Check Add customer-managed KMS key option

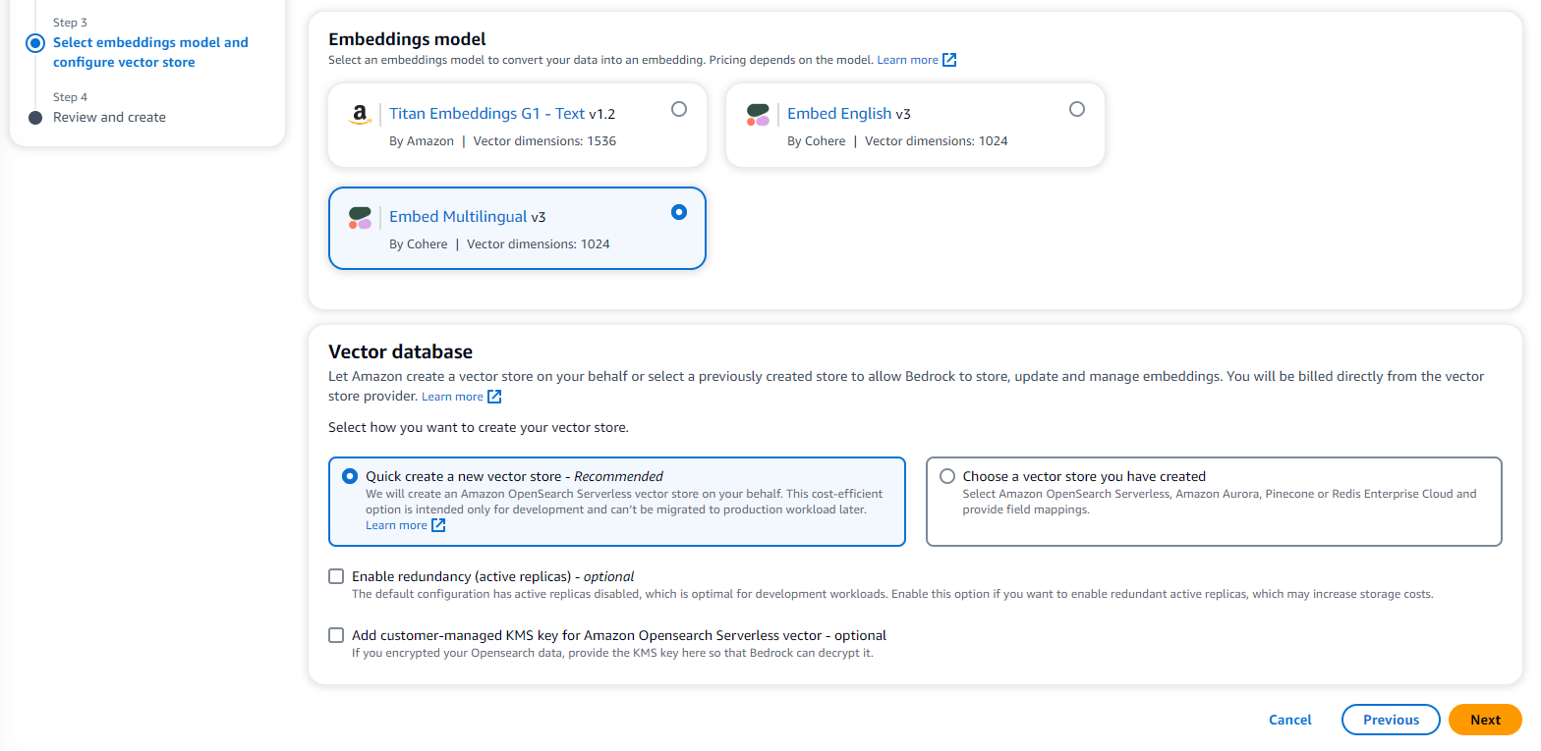[336, 635]
